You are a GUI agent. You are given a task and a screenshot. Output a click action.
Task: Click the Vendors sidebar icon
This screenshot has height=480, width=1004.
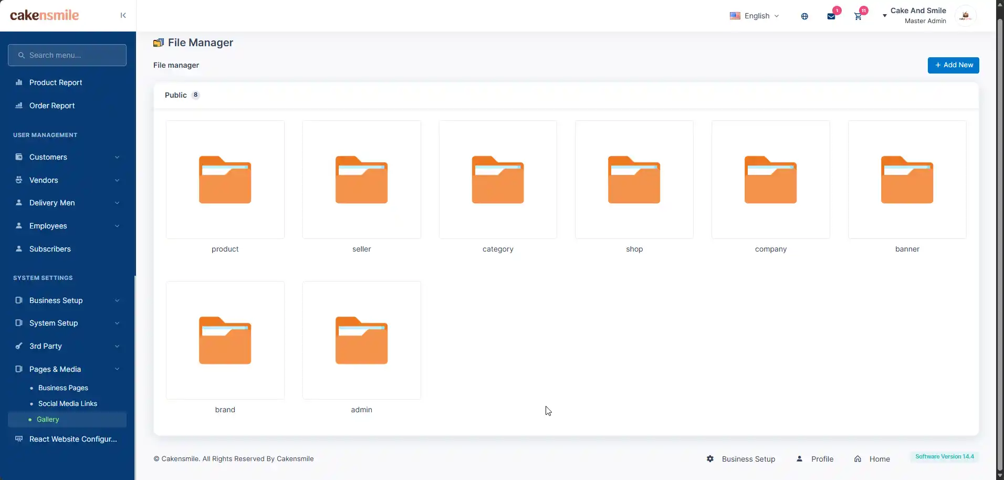coord(19,180)
